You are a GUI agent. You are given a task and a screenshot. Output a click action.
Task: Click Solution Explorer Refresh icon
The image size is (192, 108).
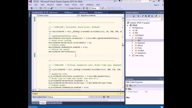point(146,16)
